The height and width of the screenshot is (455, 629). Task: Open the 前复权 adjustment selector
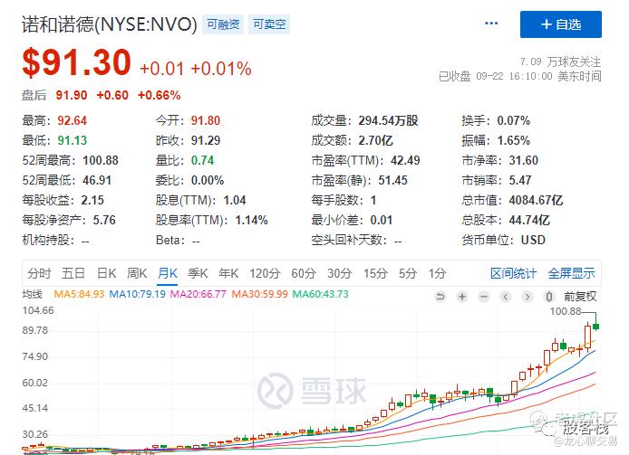pyautogui.click(x=580, y=297)
